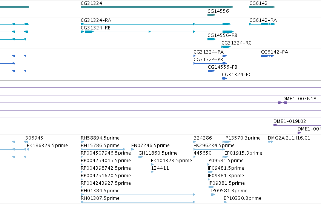The width and height of the screenshot is (321, 204).
Task: Select EST RH01384.5prime
Action: pyautogui.click(x=138, y=195)
